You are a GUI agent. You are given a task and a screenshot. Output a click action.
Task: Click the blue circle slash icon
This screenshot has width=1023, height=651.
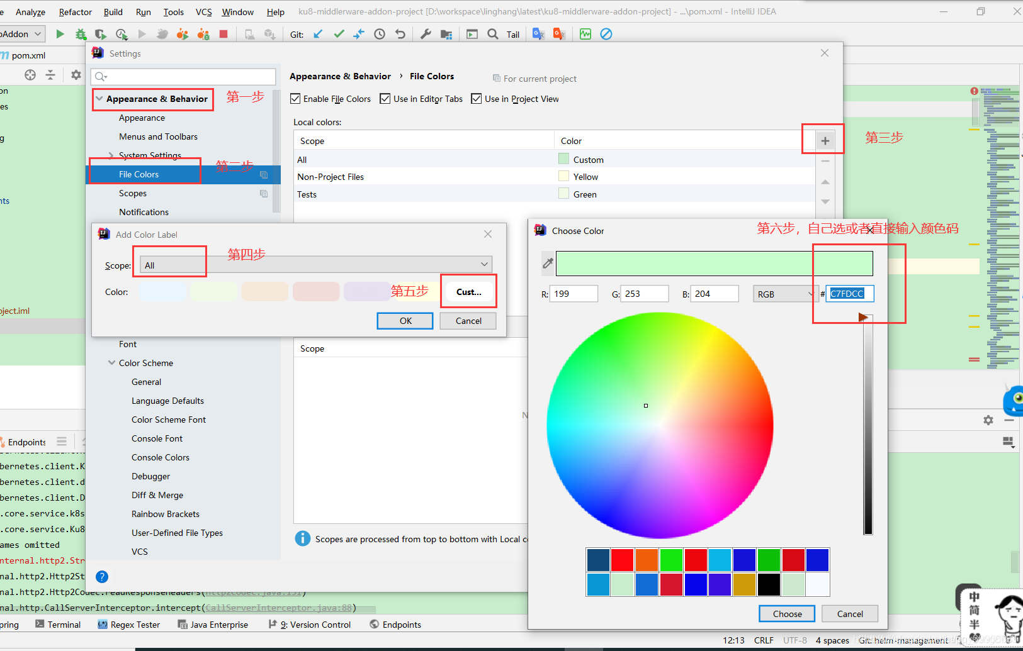click(606, 34)
